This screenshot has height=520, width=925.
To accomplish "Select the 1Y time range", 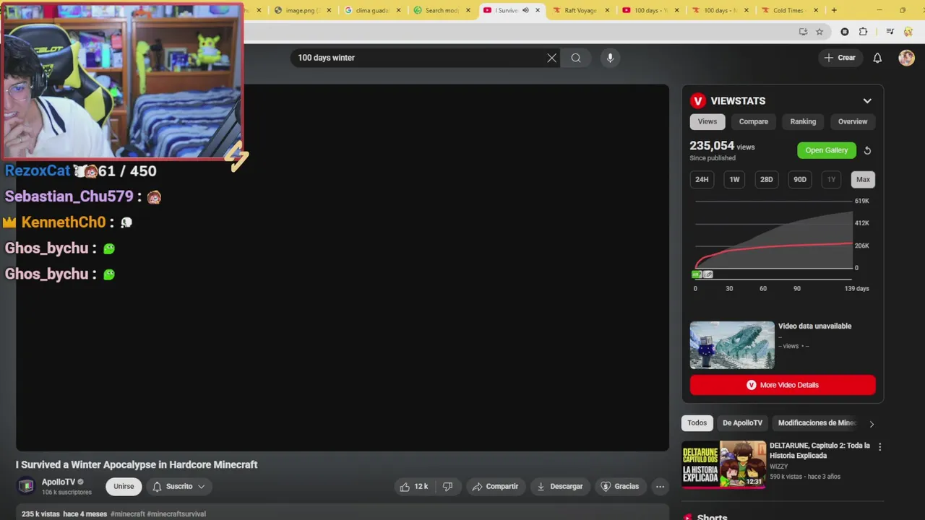I will click(x=831, y=179).
